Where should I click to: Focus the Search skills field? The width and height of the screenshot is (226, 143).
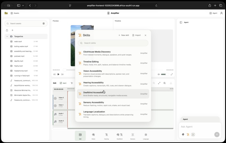point(113,43)
